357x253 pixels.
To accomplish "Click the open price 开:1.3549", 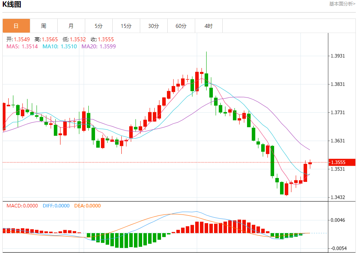I will coord(18,39).
